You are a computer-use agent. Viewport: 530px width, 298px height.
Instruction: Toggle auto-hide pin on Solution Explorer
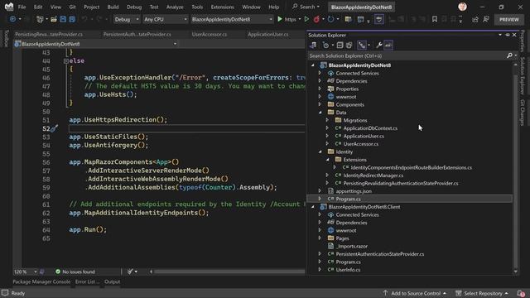[508, 35]
